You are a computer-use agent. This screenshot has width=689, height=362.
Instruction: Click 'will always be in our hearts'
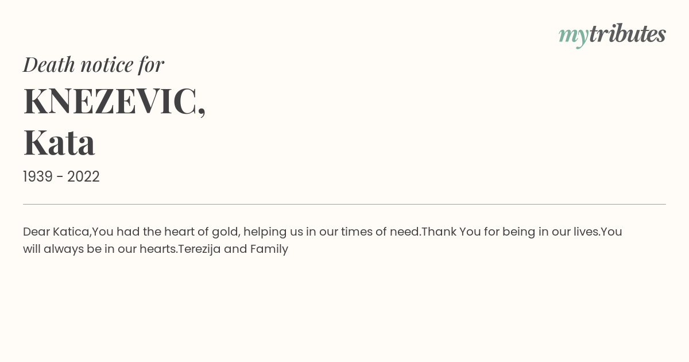tap(99, 249)
